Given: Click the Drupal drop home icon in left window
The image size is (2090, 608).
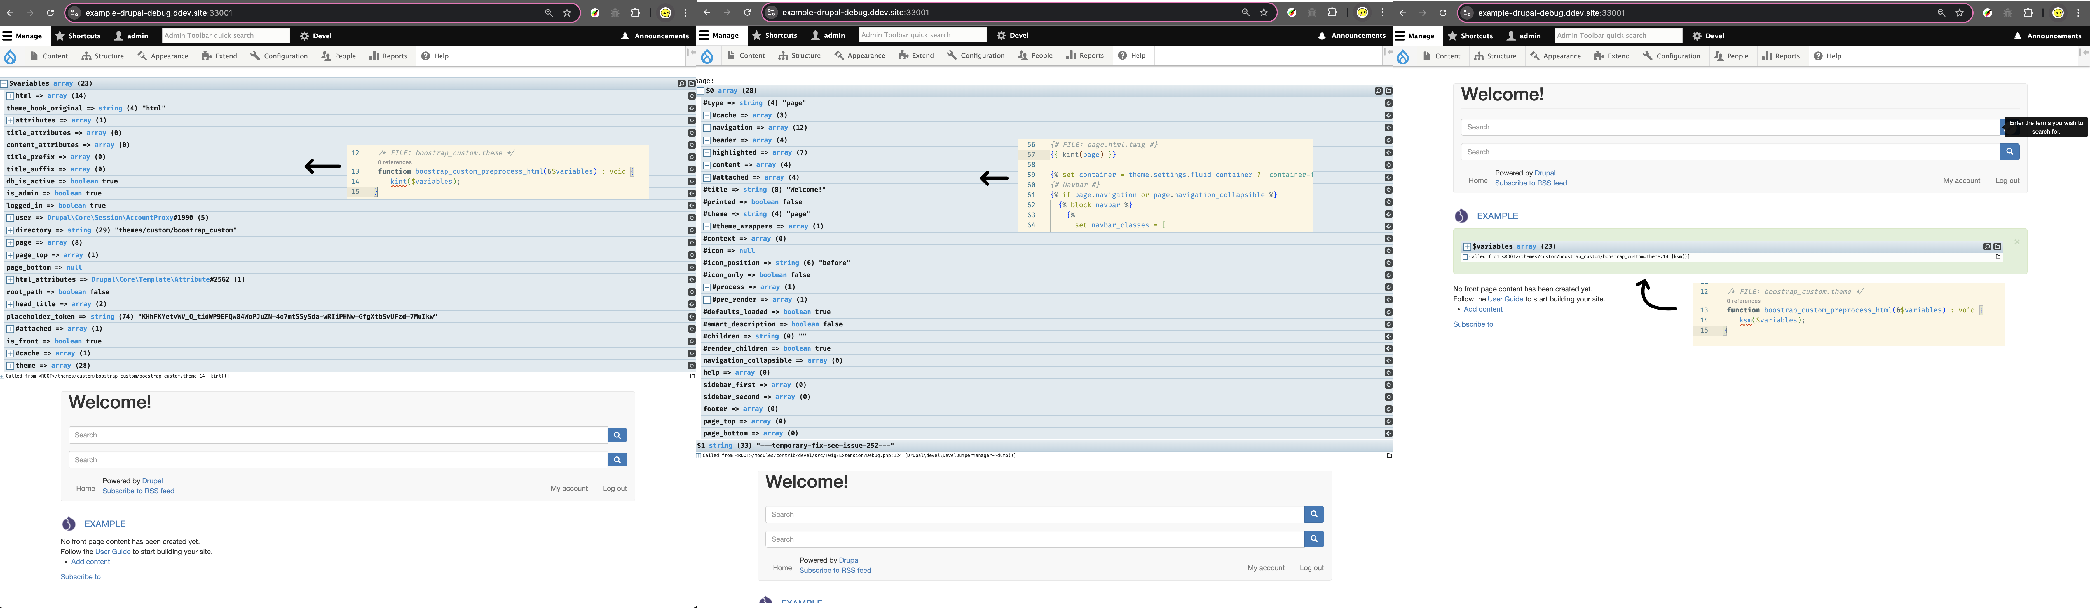Looking at the screenshot, I should pyautogui.click(x=11, y=57).
